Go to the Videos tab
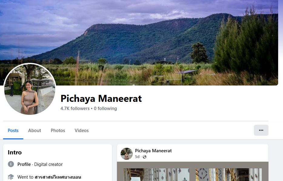Screen dimensions: 283x181 click(x=82, y=131)
